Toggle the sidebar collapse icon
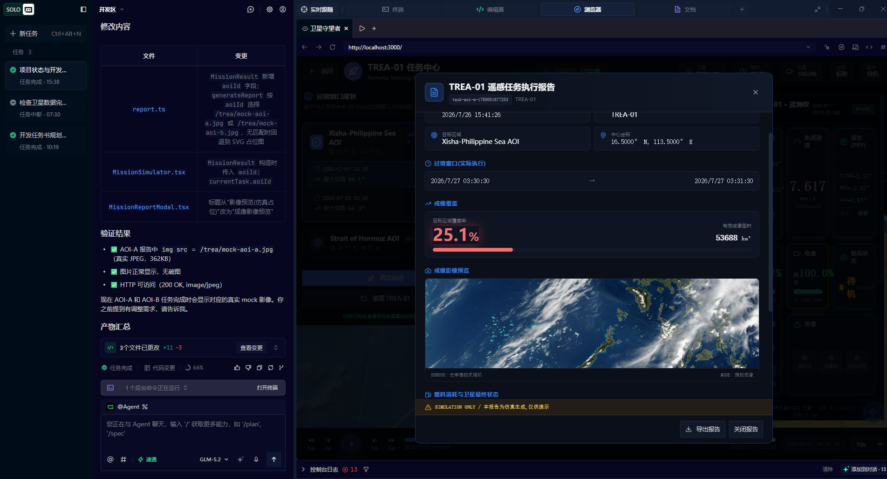 [83, 9]
